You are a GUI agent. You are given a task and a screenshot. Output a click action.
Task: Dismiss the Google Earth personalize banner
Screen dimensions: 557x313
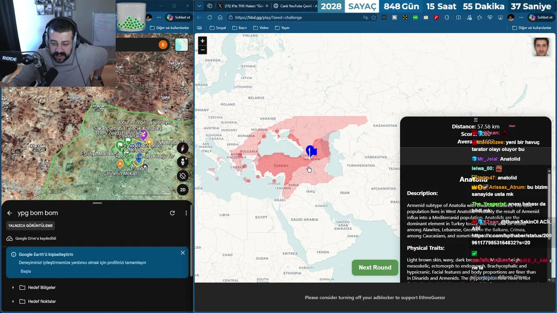point(183,253)
